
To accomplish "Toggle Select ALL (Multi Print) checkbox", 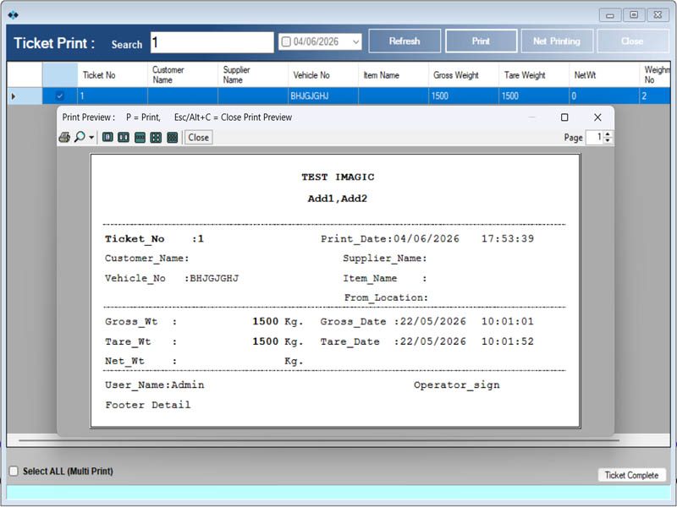I will click(14, 471).
